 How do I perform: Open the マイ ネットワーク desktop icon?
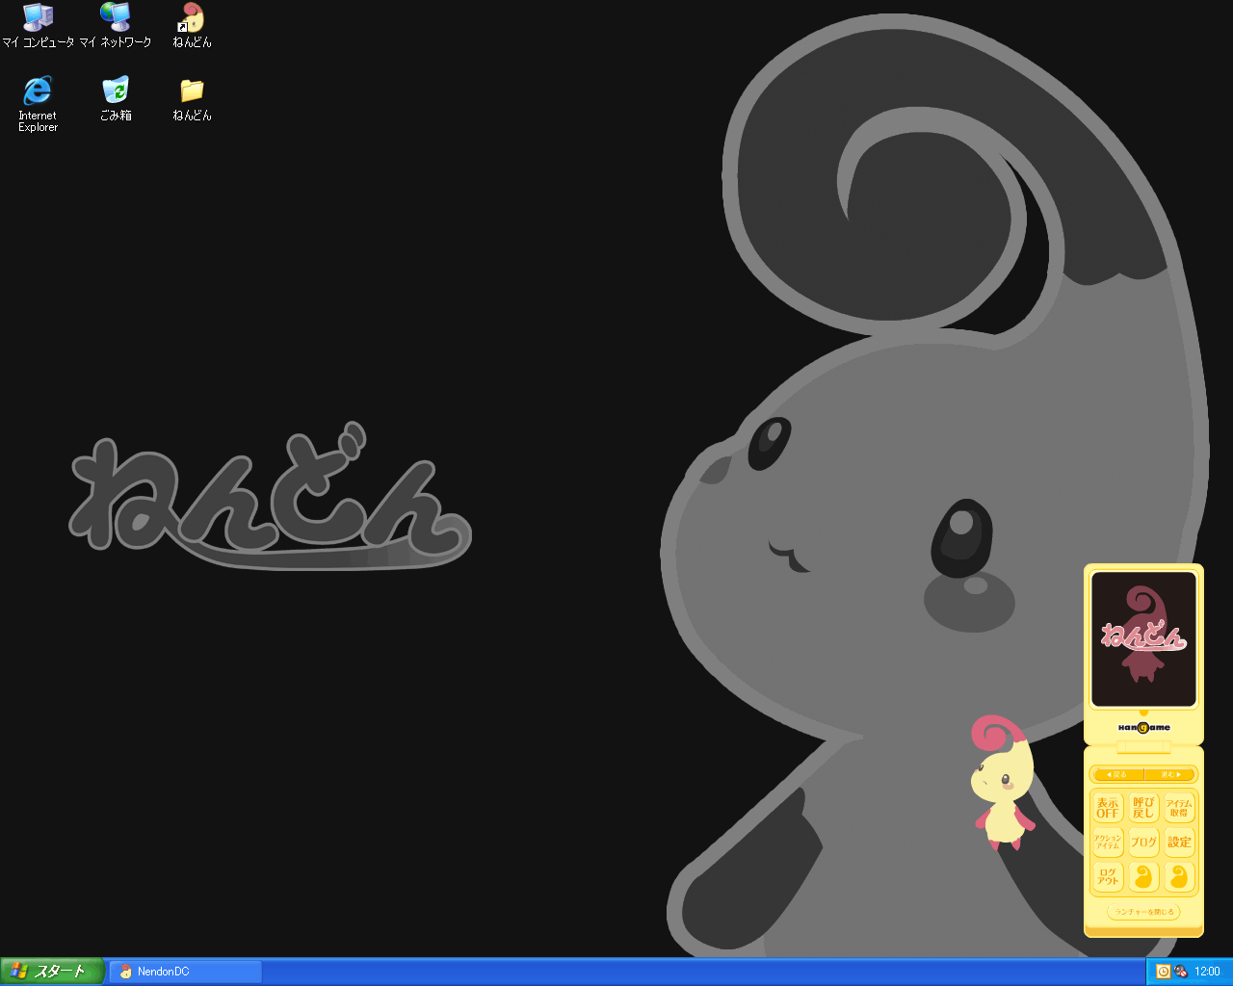[x=115, y=17]
